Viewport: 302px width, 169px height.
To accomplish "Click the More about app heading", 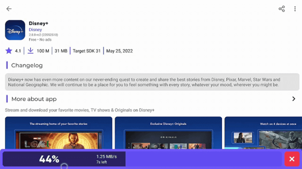I will tap(34, 99).
